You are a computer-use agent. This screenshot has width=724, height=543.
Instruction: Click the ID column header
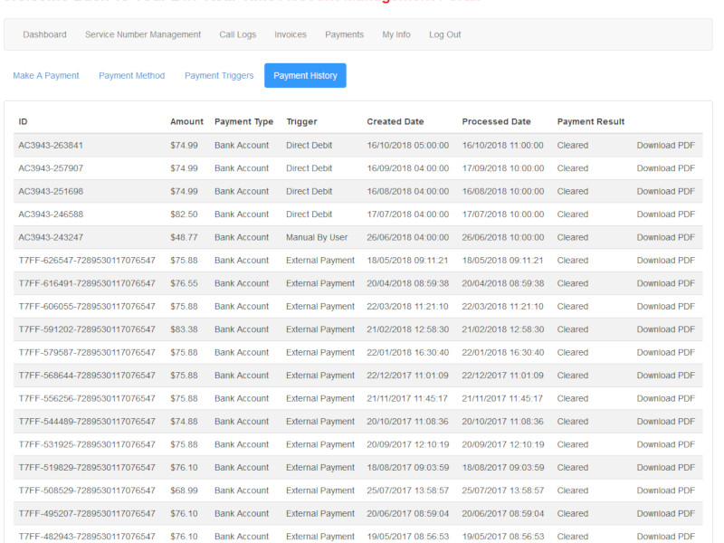[x=24, y=121]
